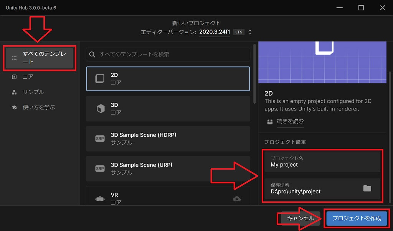Select the 3D コア template card
The height and width of the screenshot is (231, 393).
pos(168,109)
